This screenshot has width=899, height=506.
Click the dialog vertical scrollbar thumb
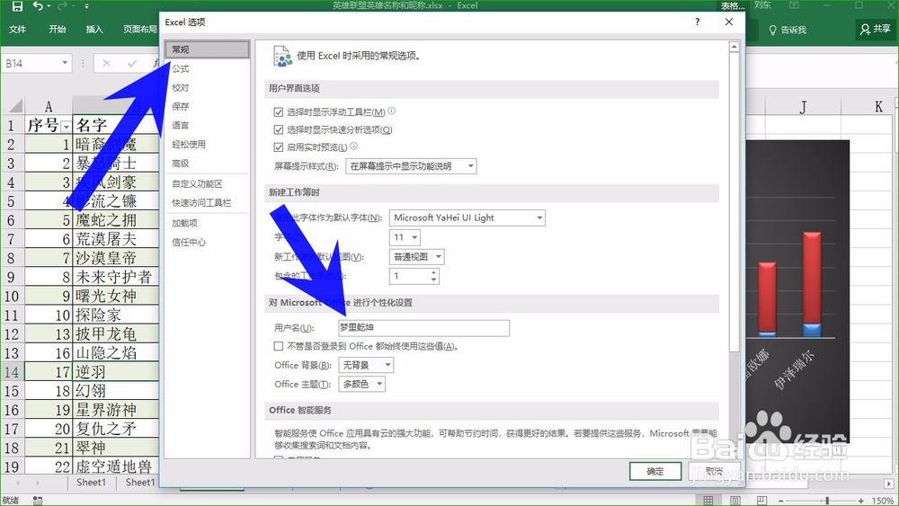[734, 201]
